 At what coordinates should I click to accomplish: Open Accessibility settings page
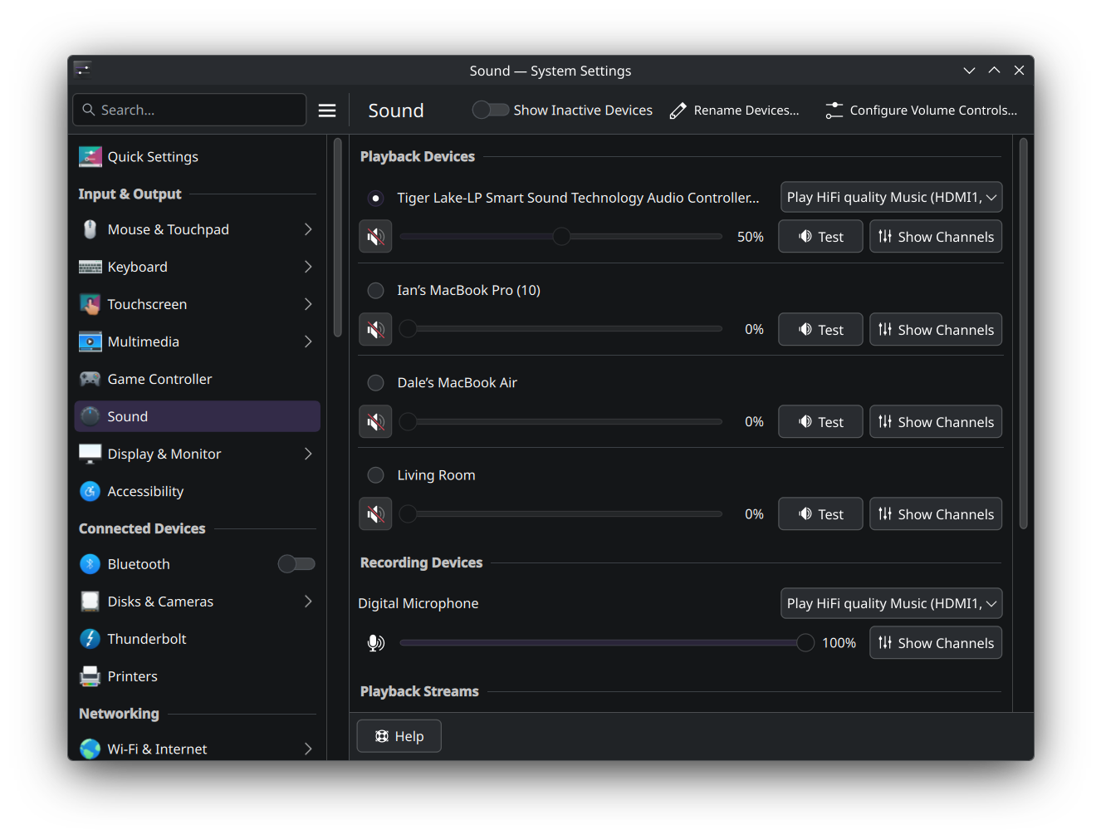pos(145,492)
